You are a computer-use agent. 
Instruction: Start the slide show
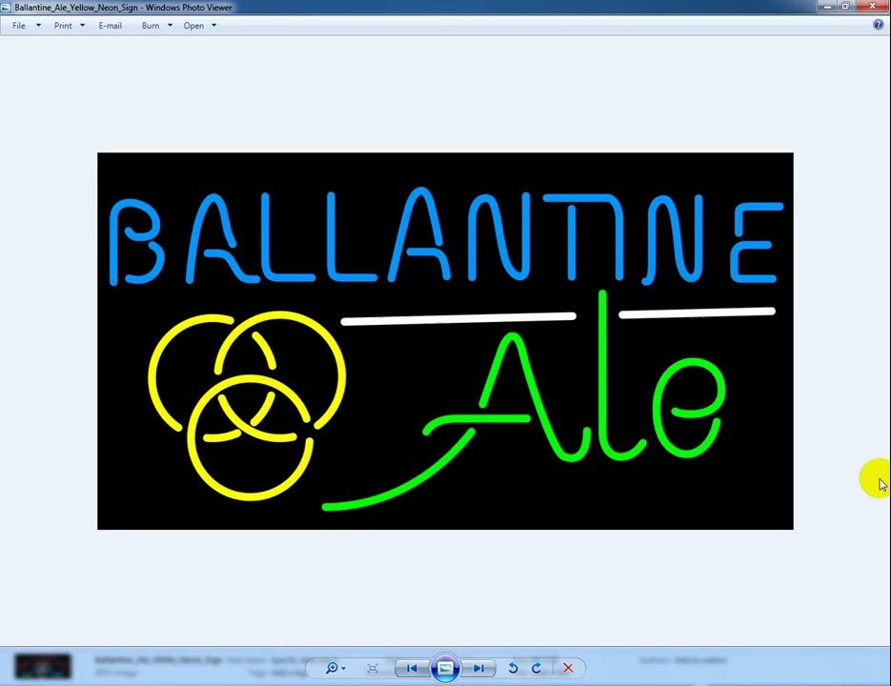446,668
